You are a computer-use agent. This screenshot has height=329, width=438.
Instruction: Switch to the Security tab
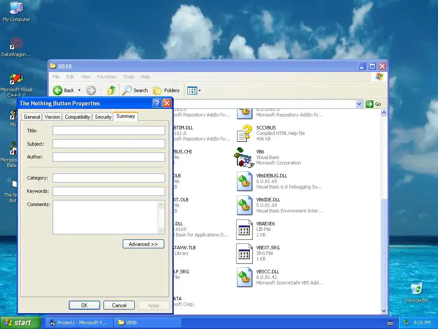tap(103, 117)
